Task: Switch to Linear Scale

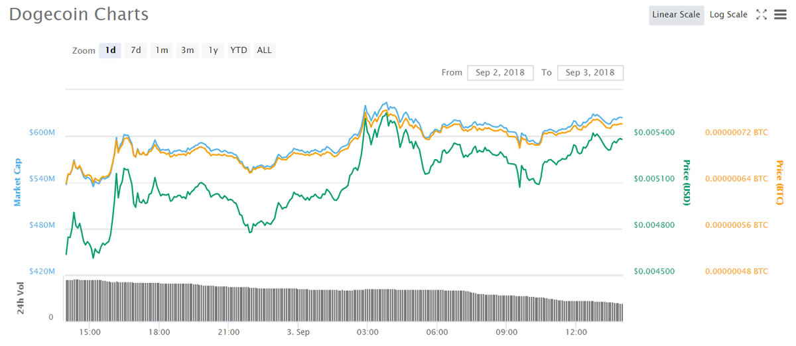Action: (677, 15)
